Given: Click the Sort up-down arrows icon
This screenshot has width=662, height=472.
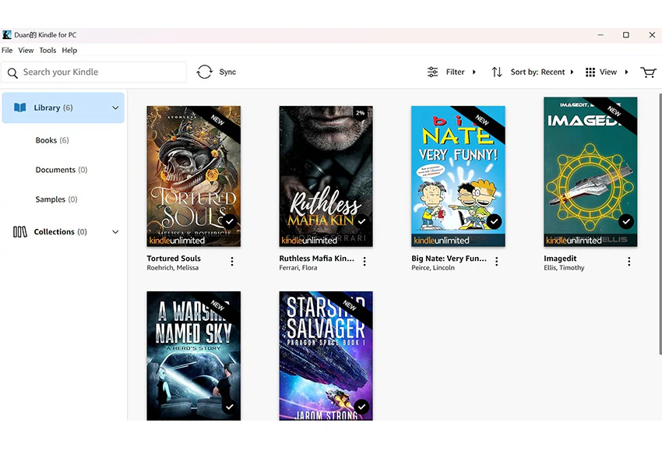Looking at the screenshot, I should [x=497, y=72].
